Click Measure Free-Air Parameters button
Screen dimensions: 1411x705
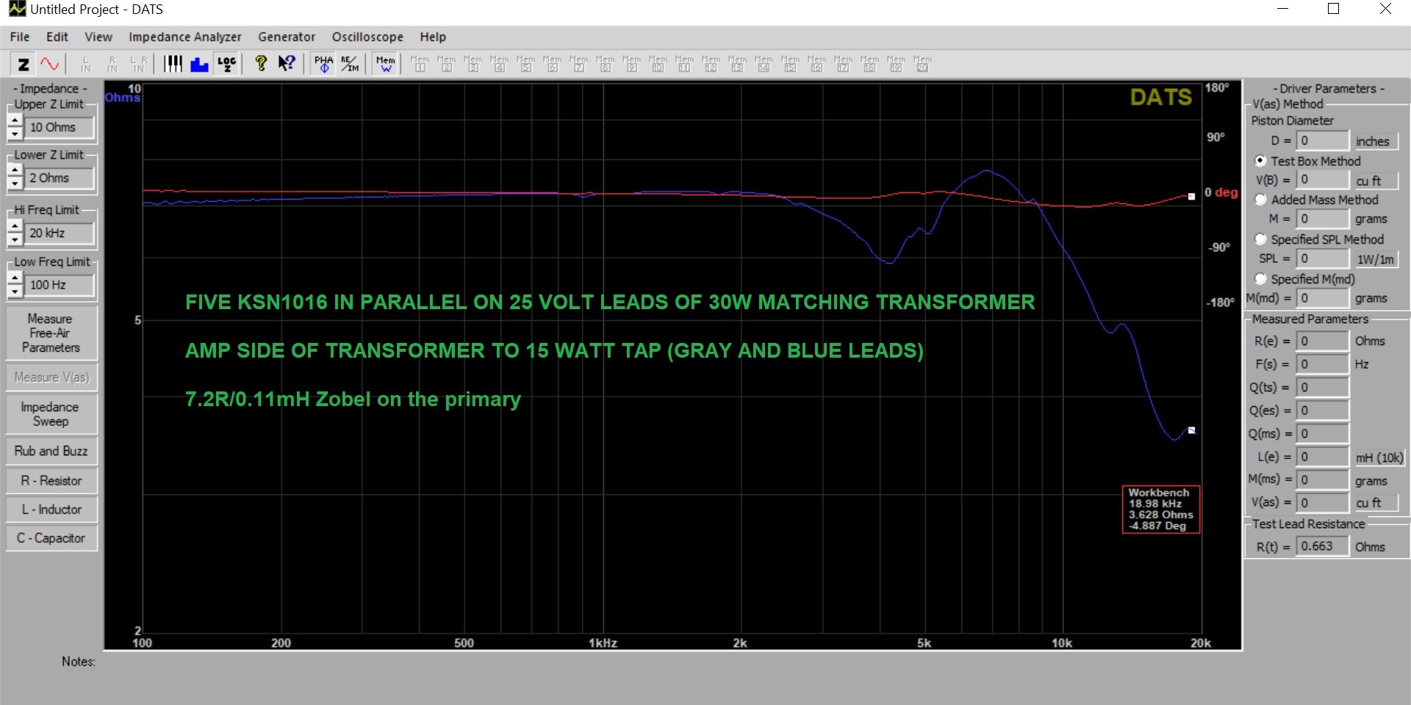(51, 333)
